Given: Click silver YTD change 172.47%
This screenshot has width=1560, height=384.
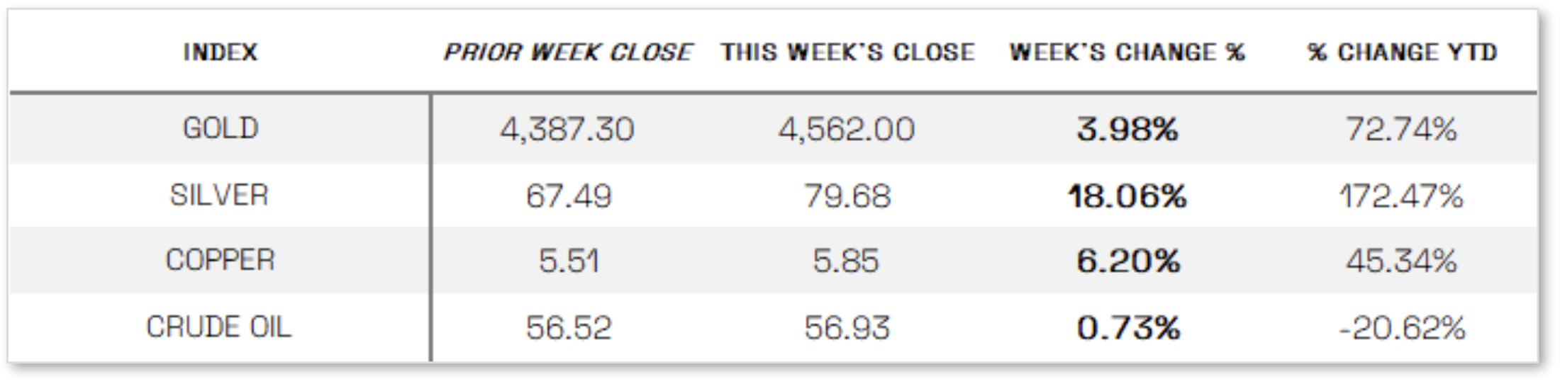Looking at the screenshot, I should tap(1400, 196).
